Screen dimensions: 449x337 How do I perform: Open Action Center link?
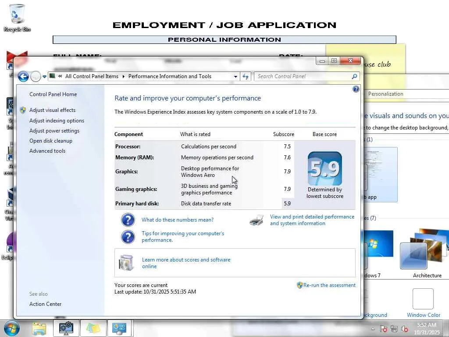(45, 304)
